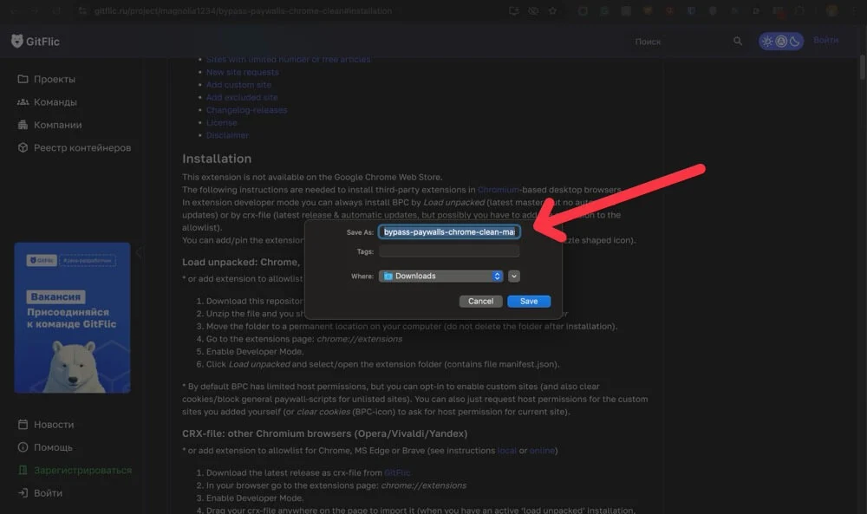Click the sidebar Войти login icon
867x514 pixels.
tap(23, 492)
